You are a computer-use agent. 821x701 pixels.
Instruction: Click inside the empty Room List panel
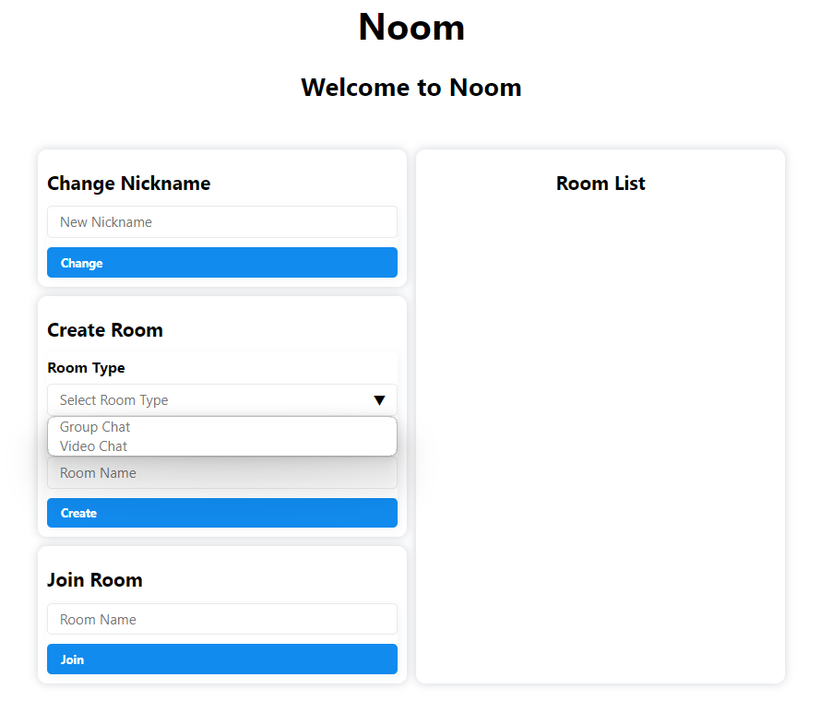(x=601, y=434)
